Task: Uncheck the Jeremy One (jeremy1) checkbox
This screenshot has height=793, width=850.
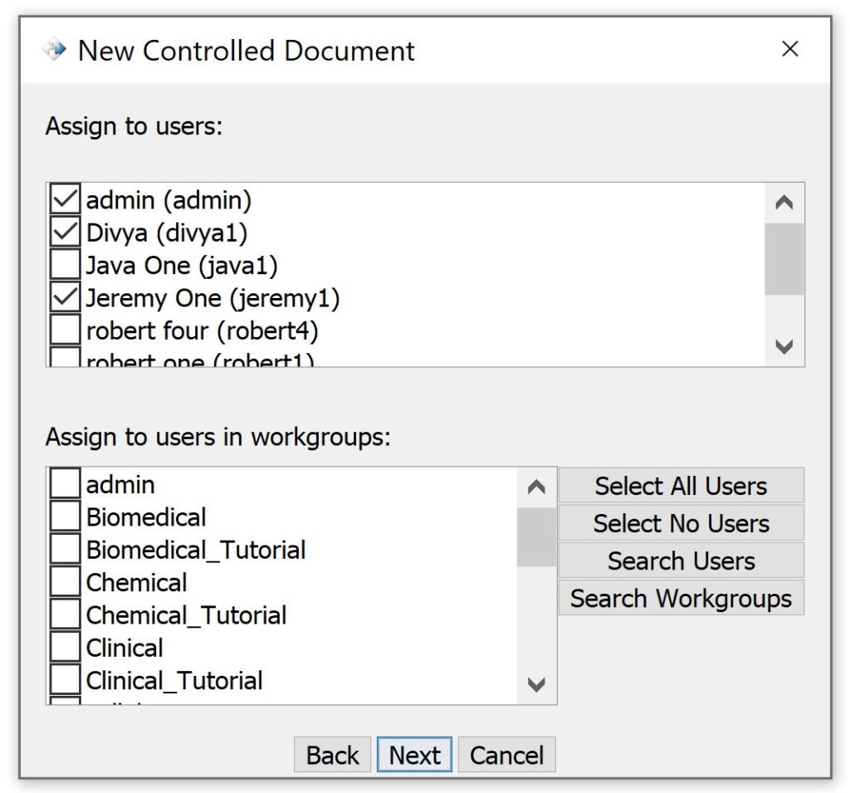Action: (66, 297)
